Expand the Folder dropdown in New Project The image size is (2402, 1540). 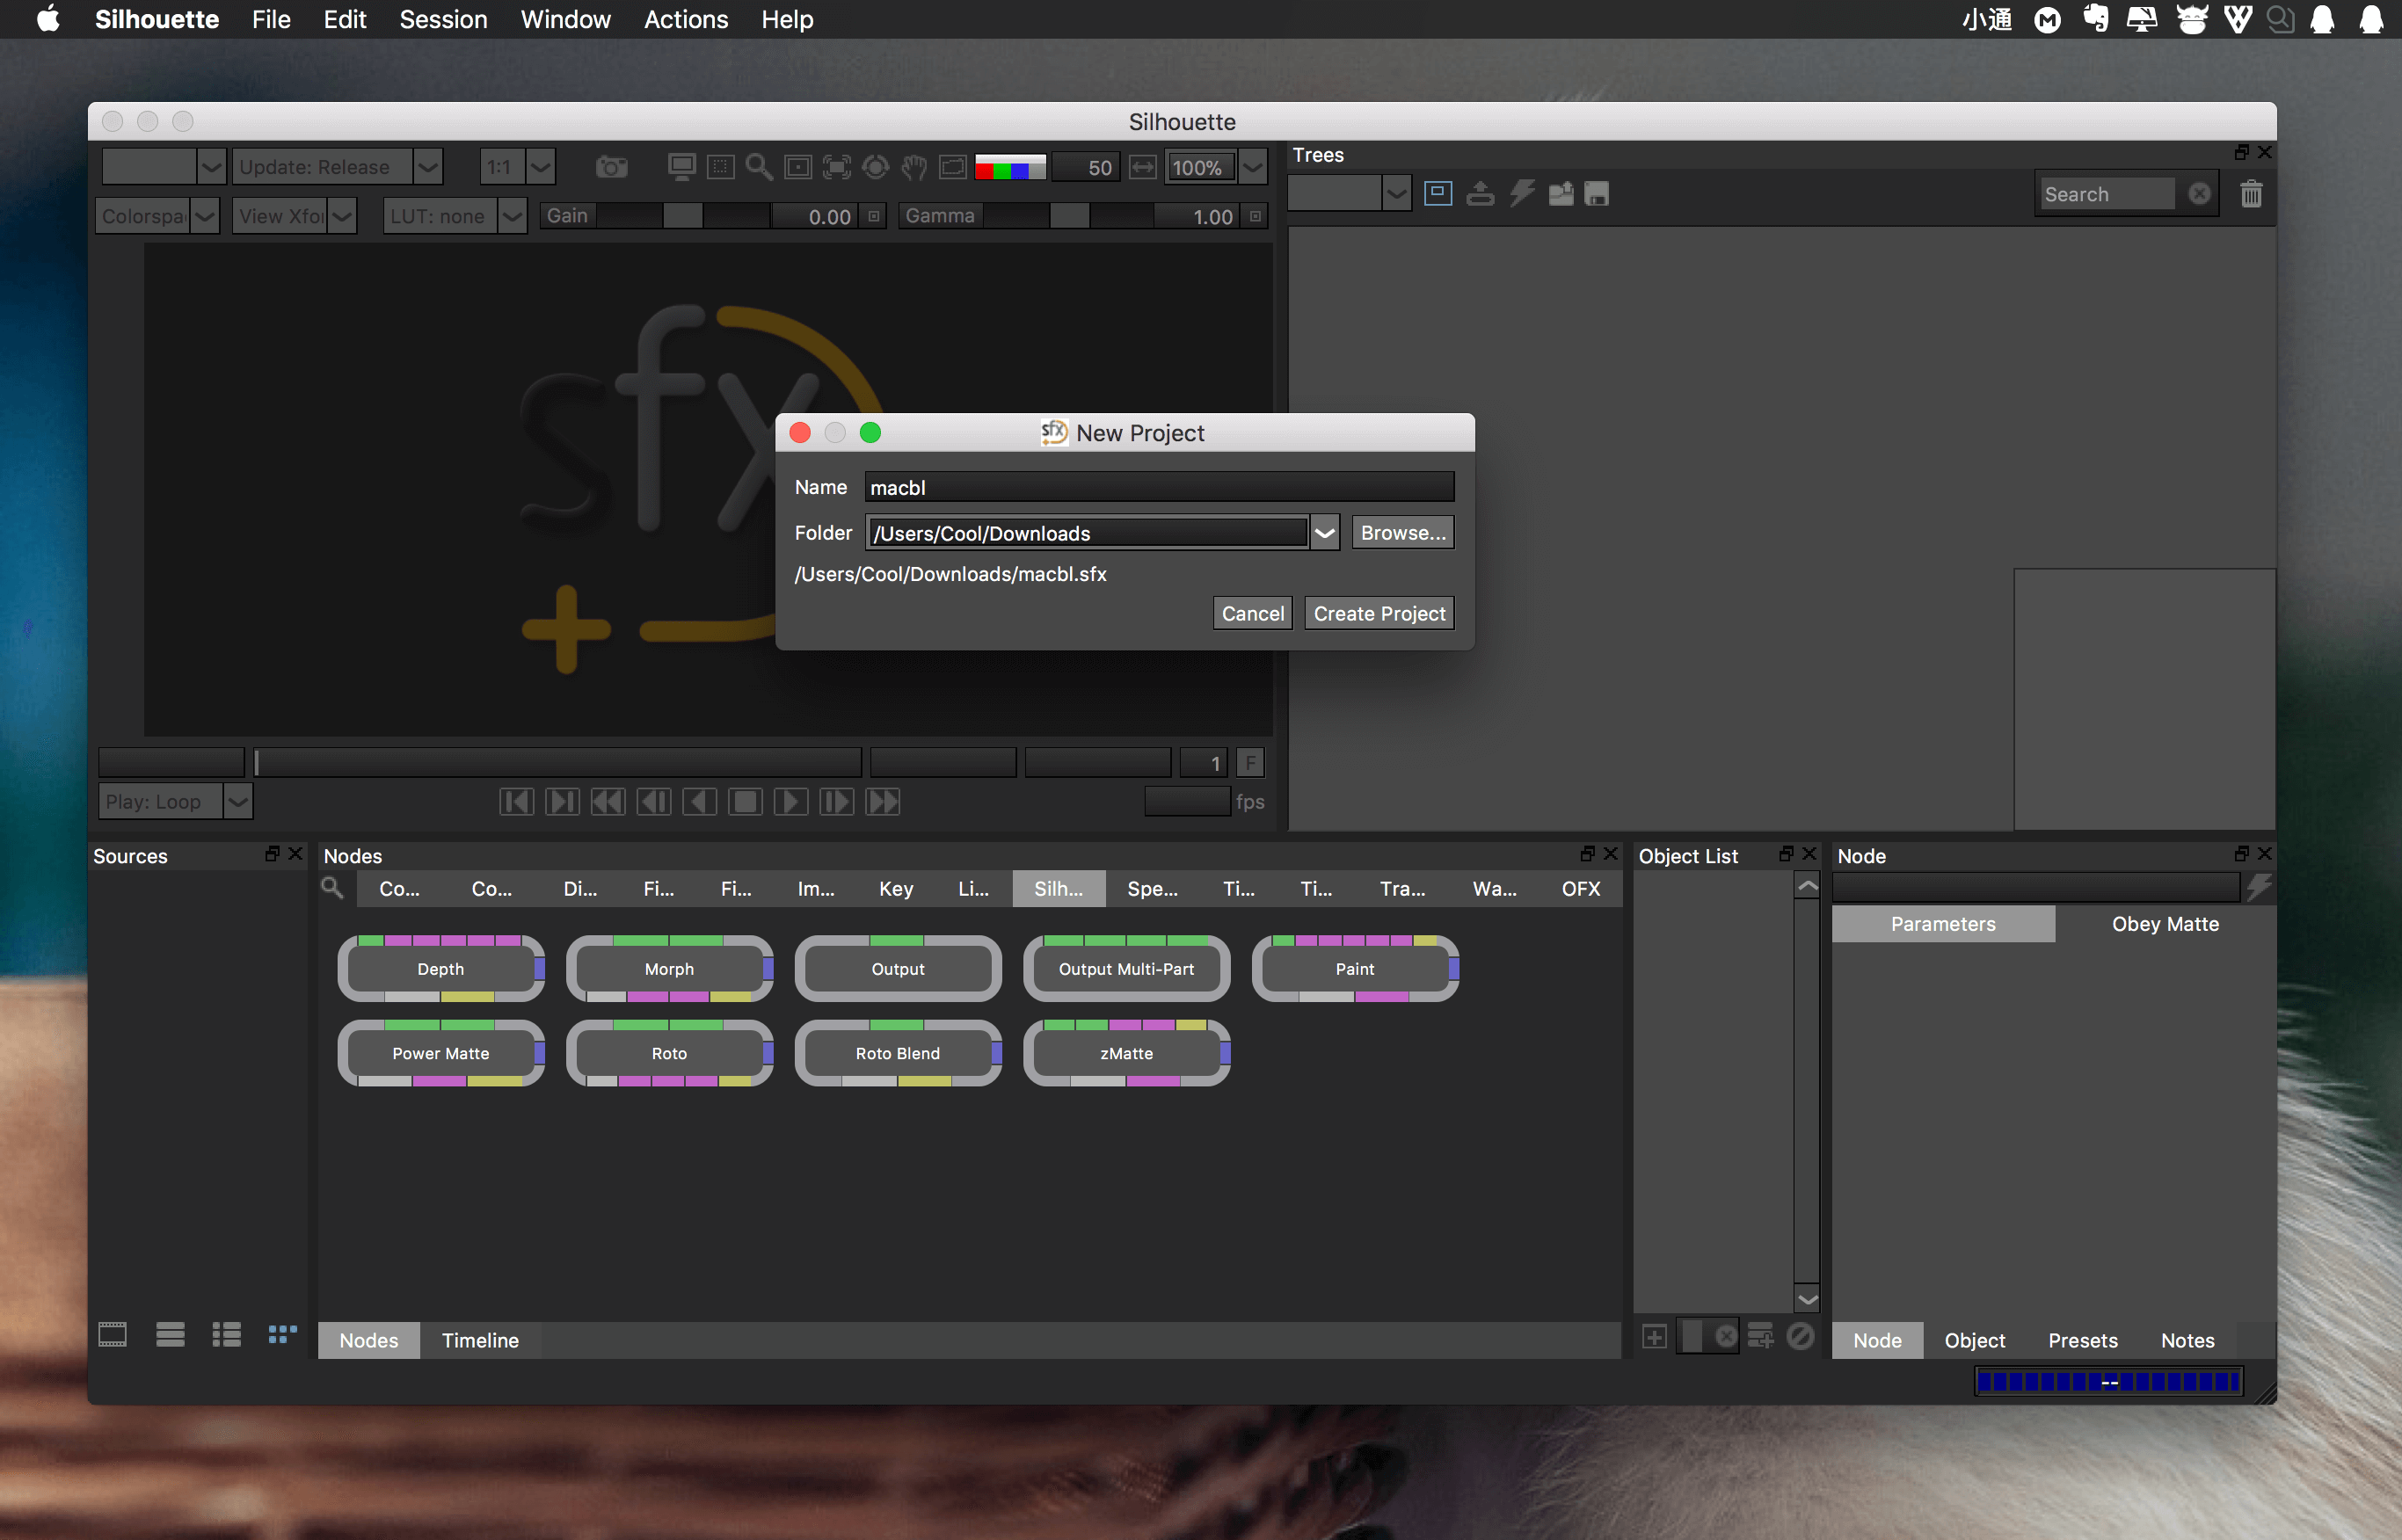click(1327, 532)
